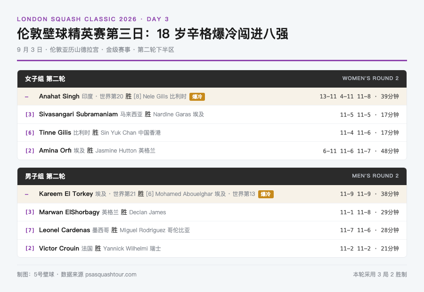
Task: Click 世界第13 ranking beside Abouelghar
Action: pyautogui.click(x=244, y=194)
